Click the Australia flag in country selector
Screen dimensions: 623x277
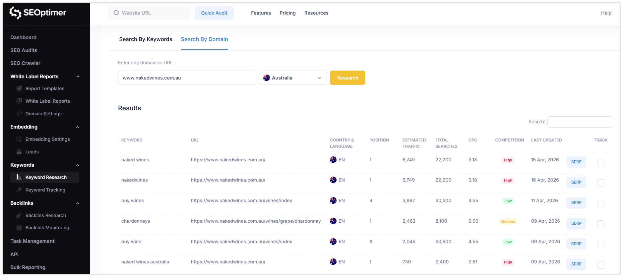click(x=267, y=78)
